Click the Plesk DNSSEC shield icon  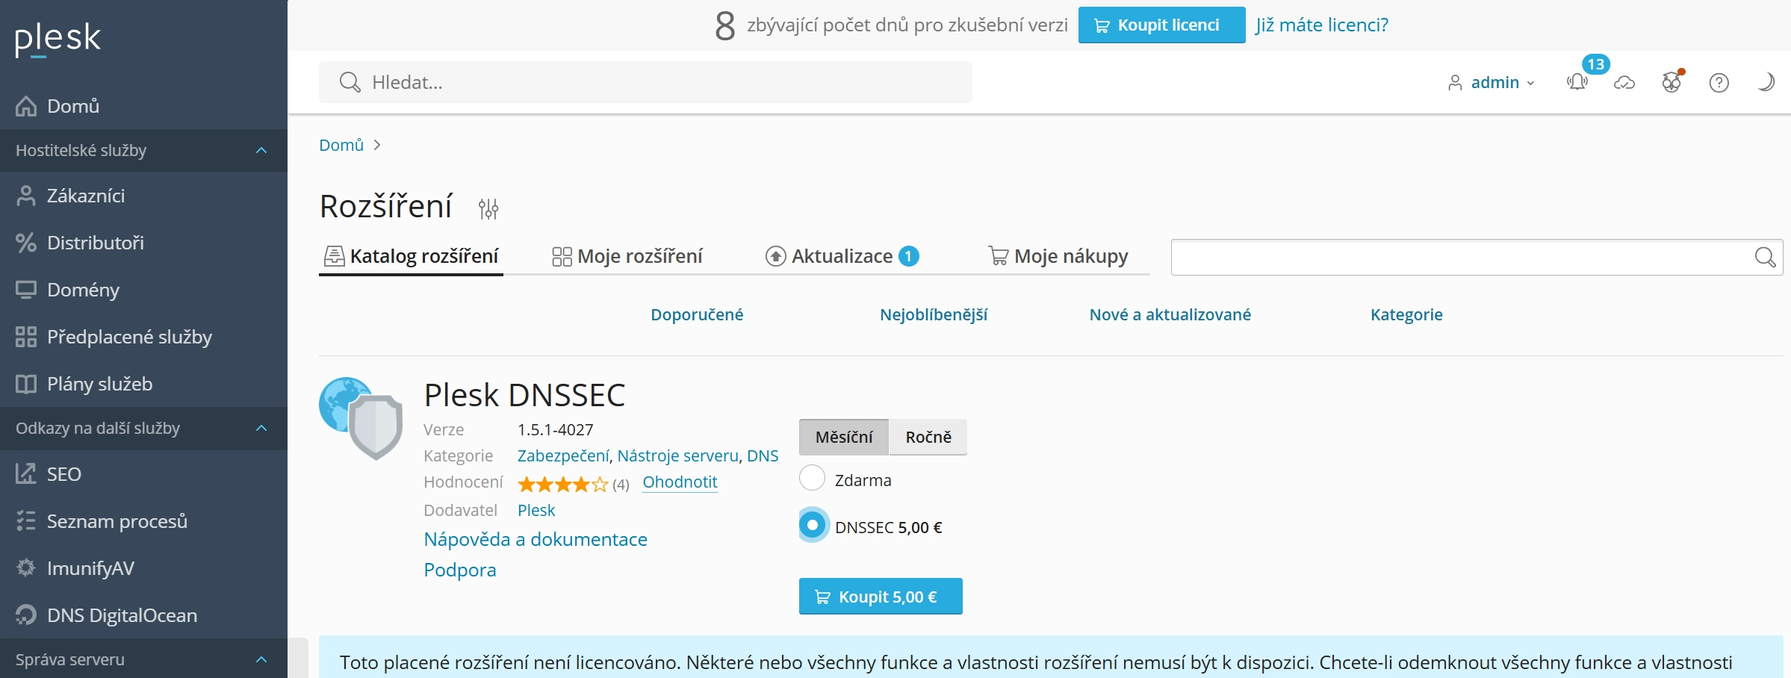[361, 418]
